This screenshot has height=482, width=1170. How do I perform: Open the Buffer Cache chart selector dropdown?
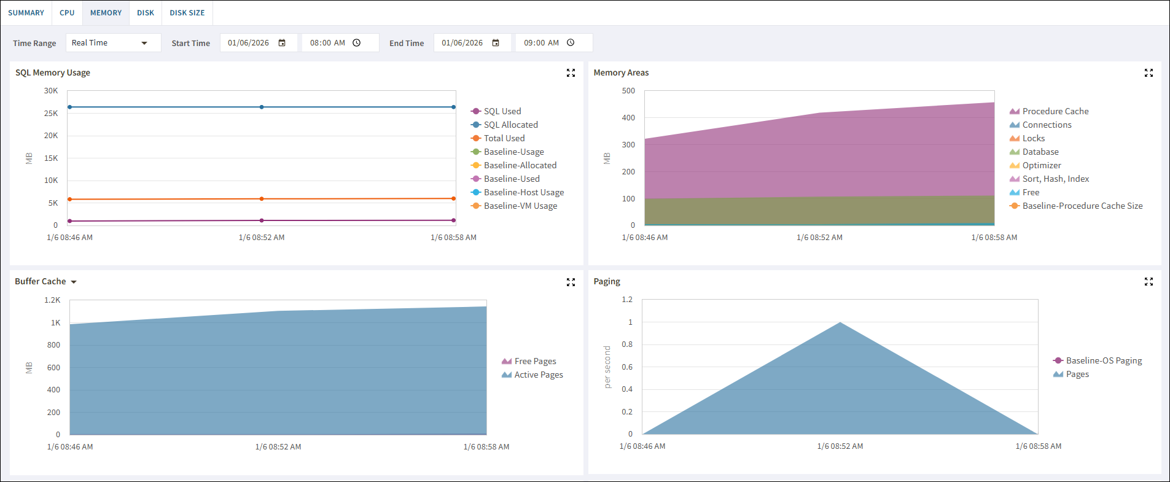[74, 282]
